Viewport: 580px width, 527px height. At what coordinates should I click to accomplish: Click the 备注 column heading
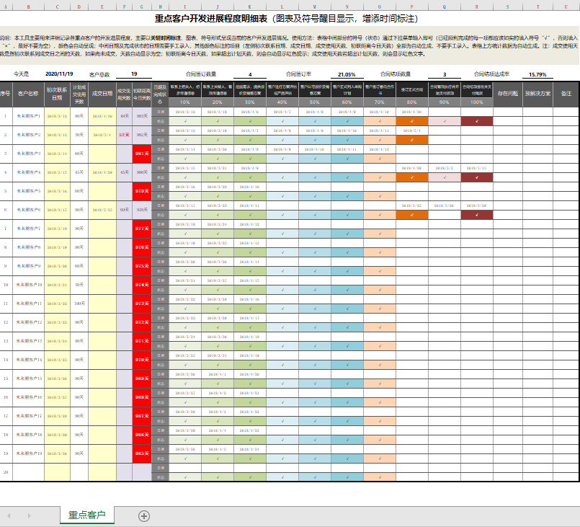pyautogui.click(x=566, y=94)
